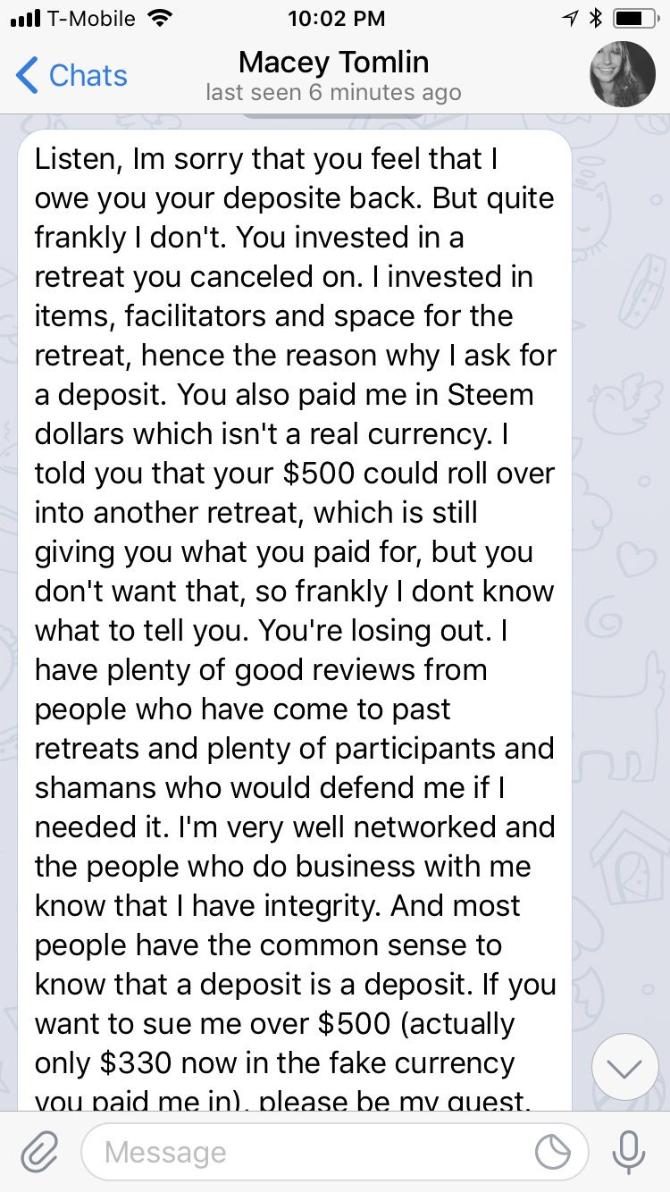The height and width of the screenshot is (1192, 670).
Task: Tap the battery indicator icon
Action: tap(636, 18)
